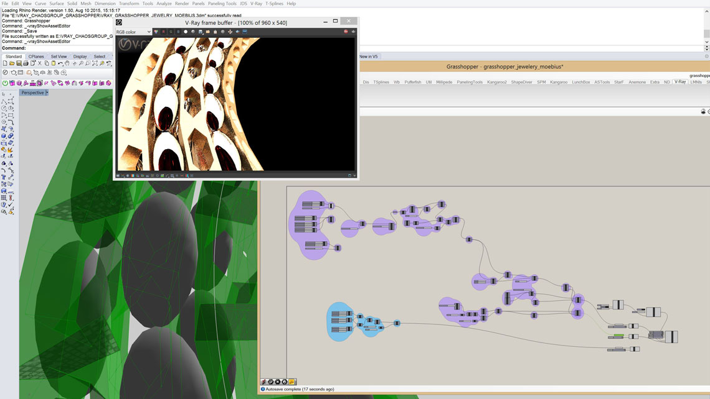Open the Pufferfish tab in Grasshopper

click(412, 82)
